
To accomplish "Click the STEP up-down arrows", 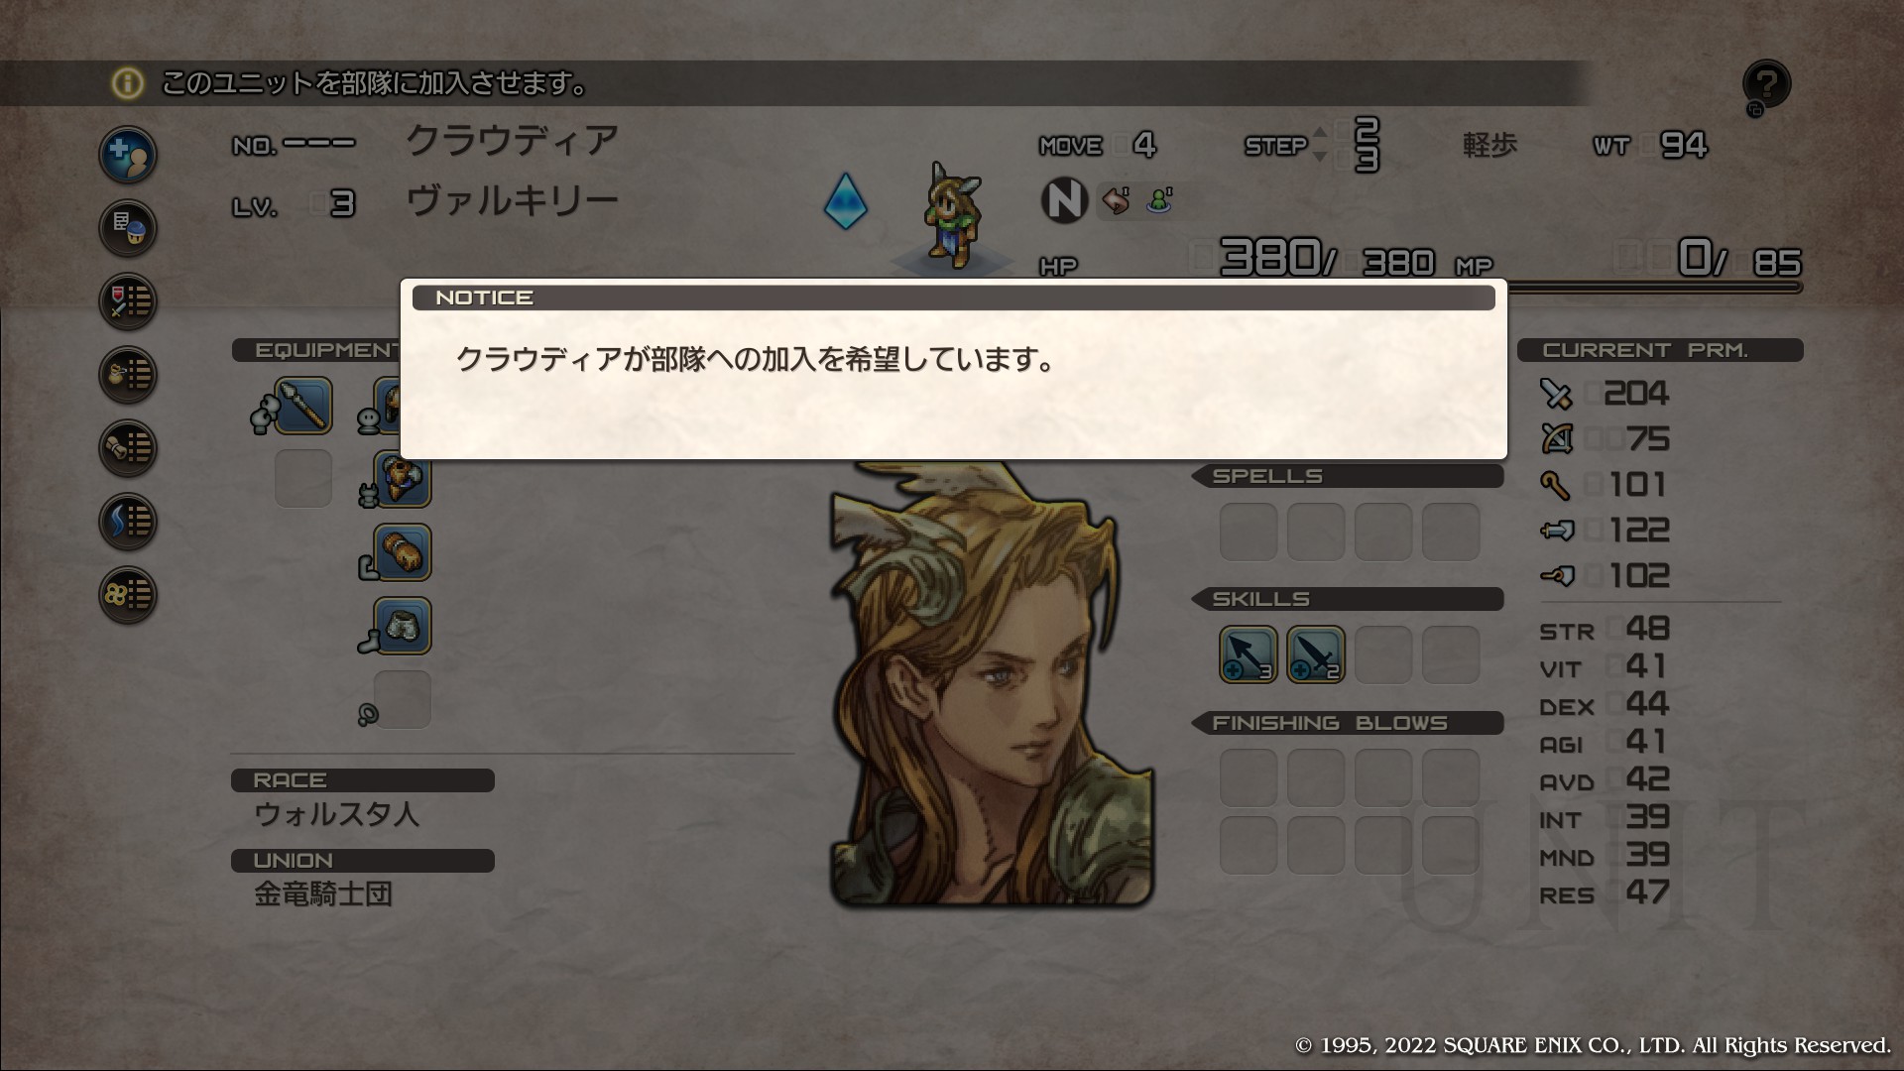I will point(1319,145).
